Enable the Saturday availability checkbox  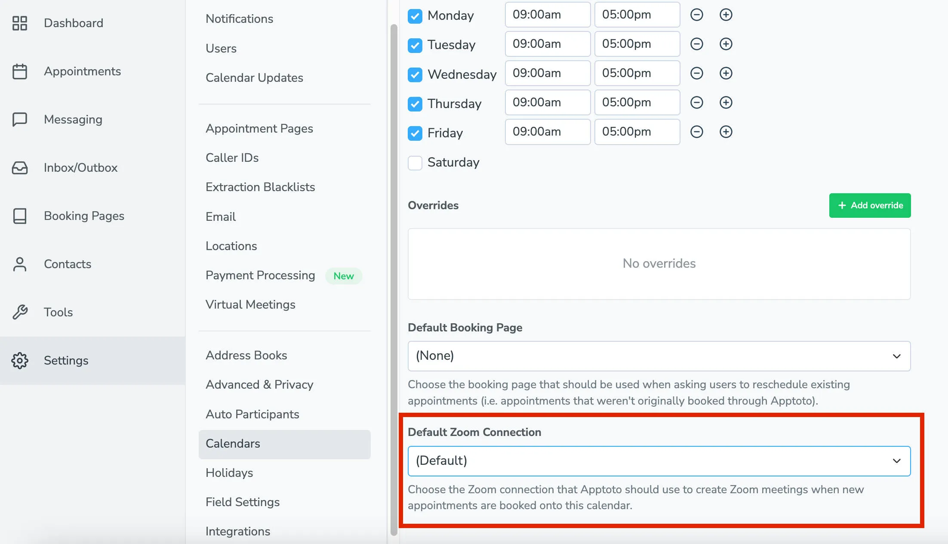coord(415,163)
